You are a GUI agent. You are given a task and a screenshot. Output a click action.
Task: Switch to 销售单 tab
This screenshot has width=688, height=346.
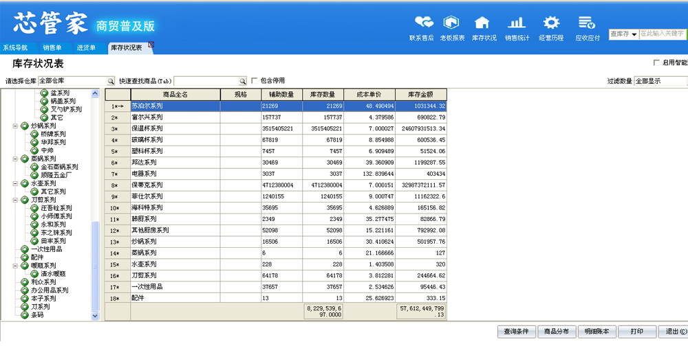(52, 48)
